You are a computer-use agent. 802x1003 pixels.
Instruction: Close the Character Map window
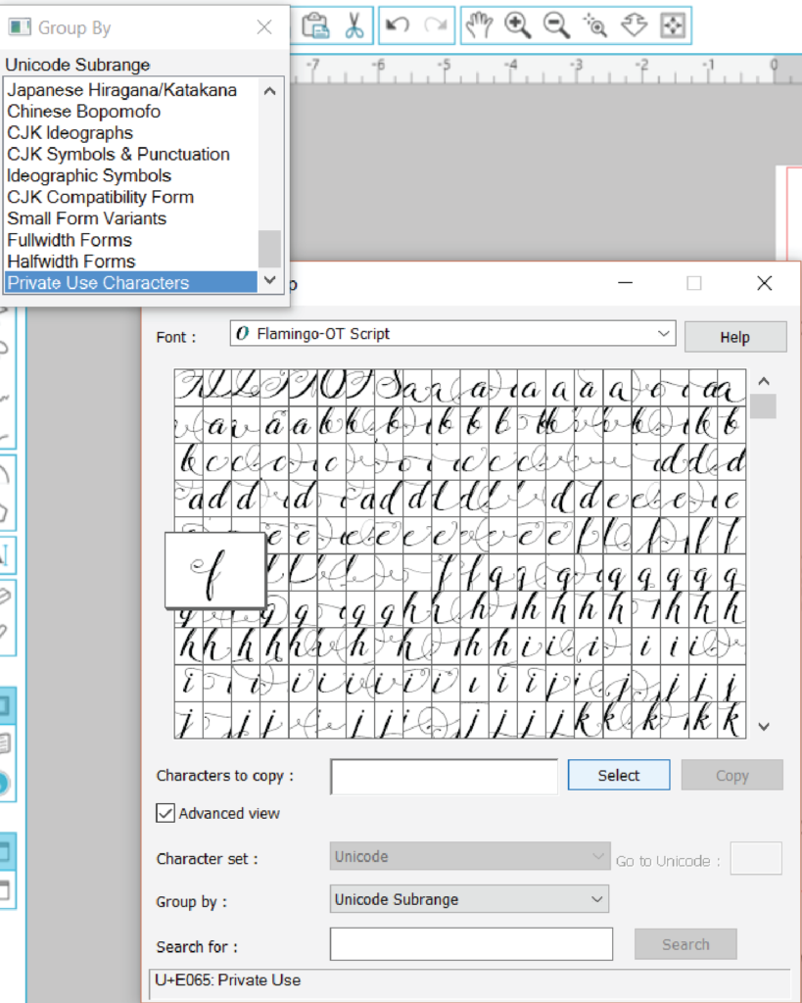[x=764, y=283]
